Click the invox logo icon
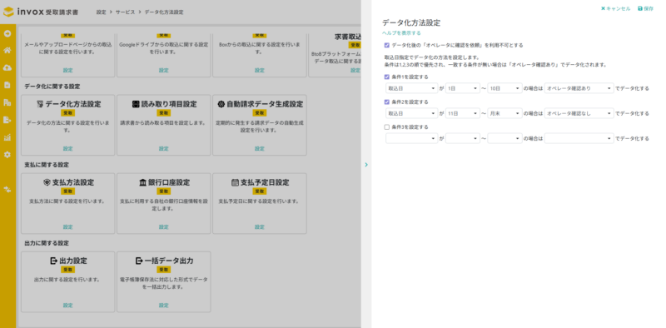This screenshot has height=328, width=666. click(x=8, y=12)
